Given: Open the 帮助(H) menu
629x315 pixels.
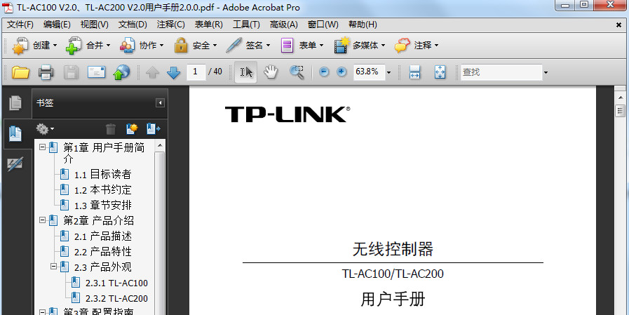Looking at the screenshot, I should (x=363, y=25).
